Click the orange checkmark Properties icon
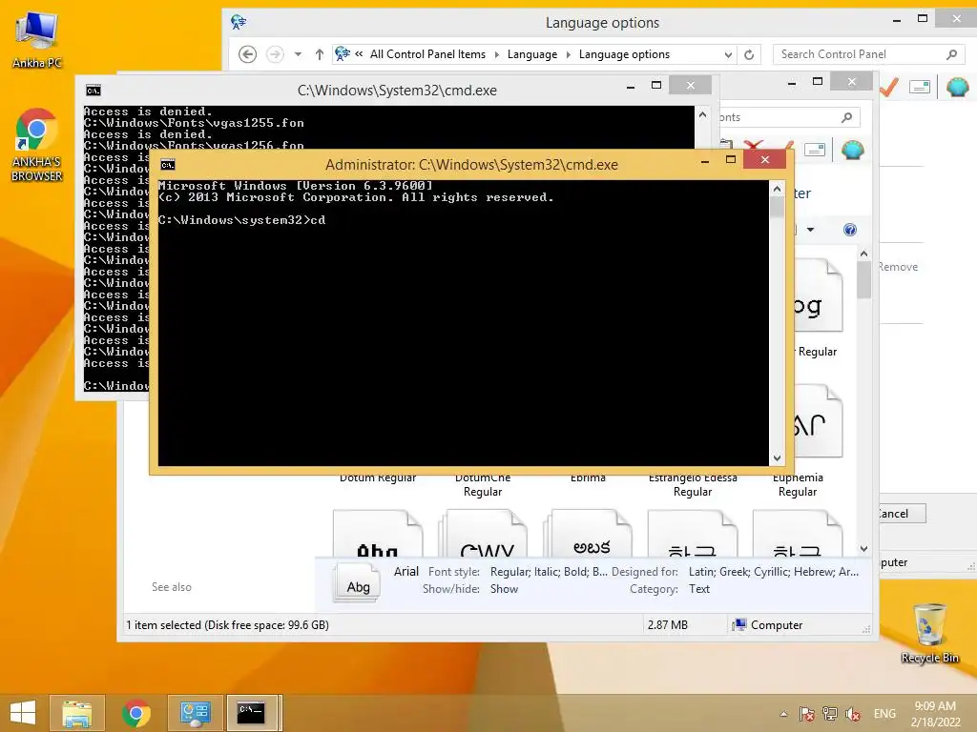 pos(889,87)
